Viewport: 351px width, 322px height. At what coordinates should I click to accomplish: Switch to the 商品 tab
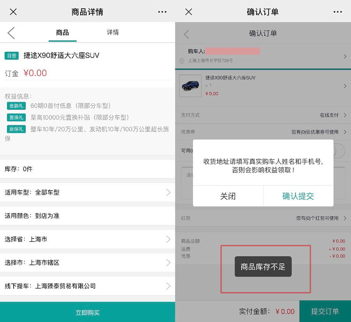pyautogui.click(x=62, y=33)
